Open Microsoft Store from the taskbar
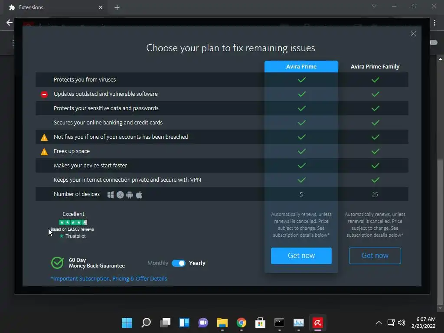Viewport: 444px width, 333px height. click(260, 323)
